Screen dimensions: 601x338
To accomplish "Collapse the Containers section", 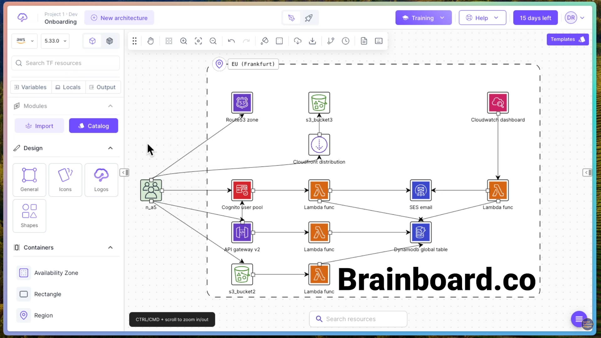I will click(110, 248).
